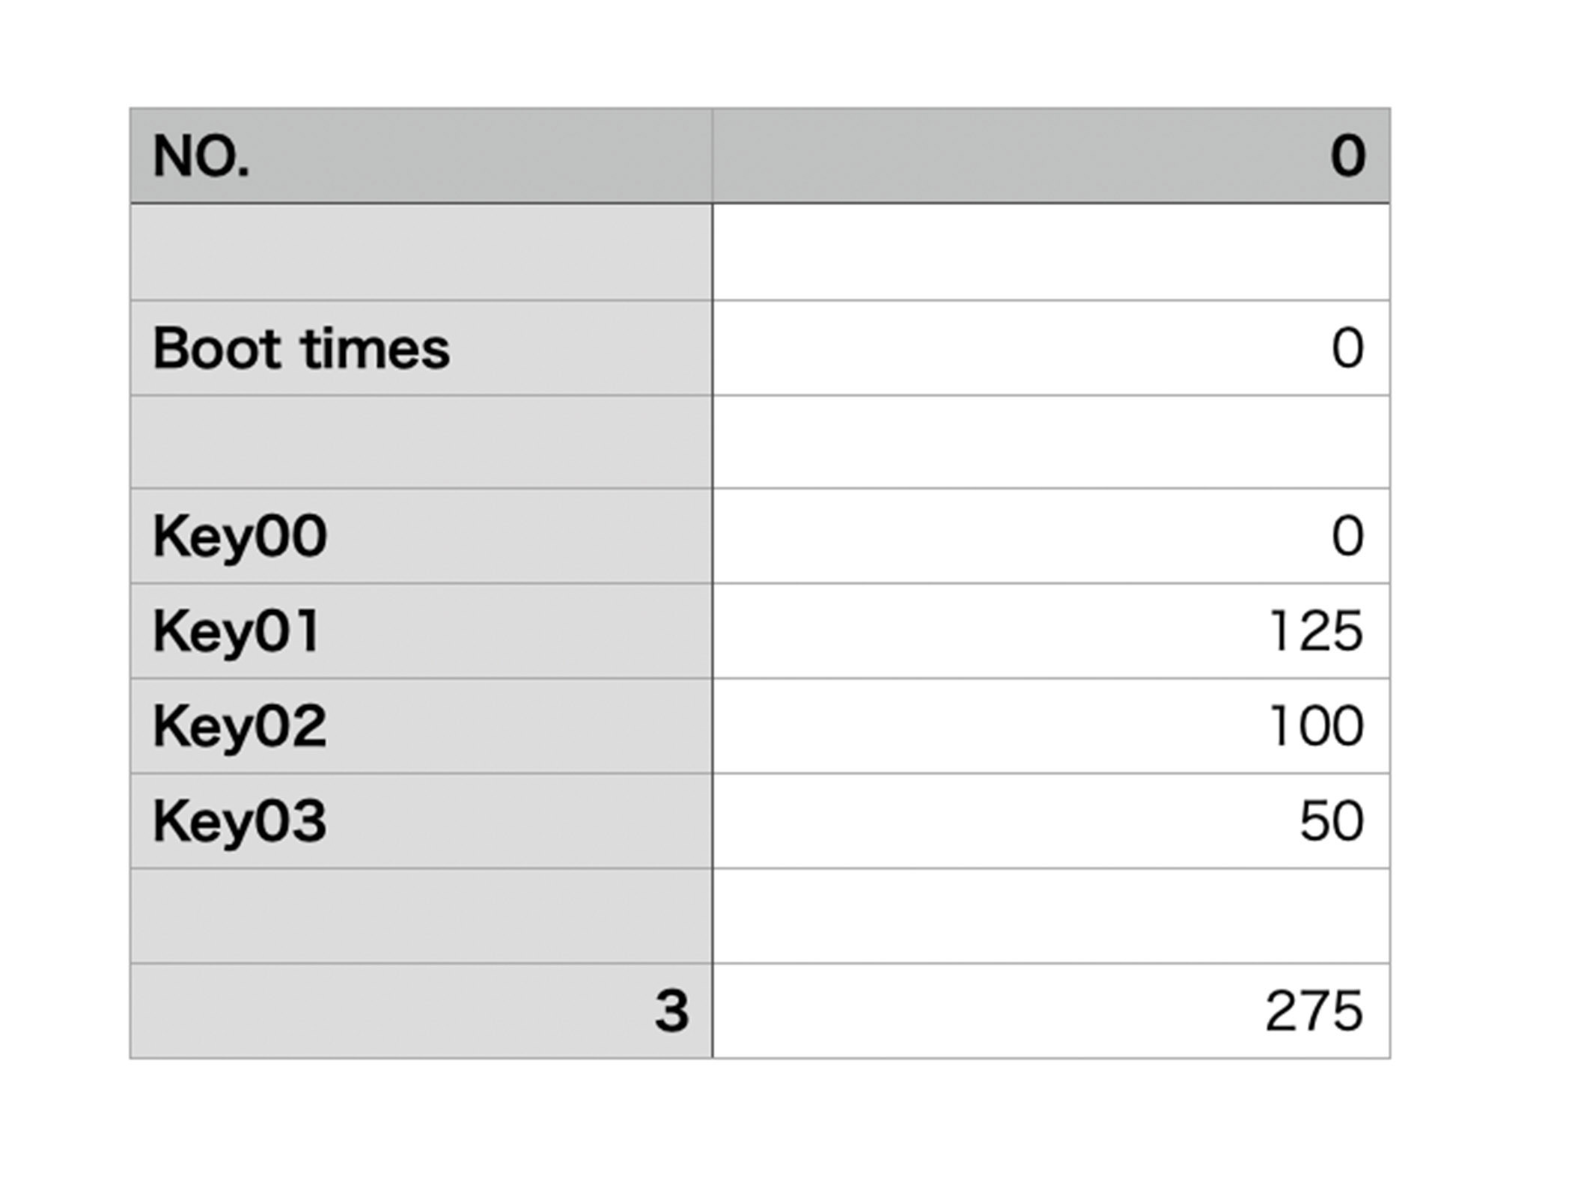Image resolution: width=1572 pixels, height=1179 pixels.
Task: Select the footer cell showing 3
Action: (421, 1011)
